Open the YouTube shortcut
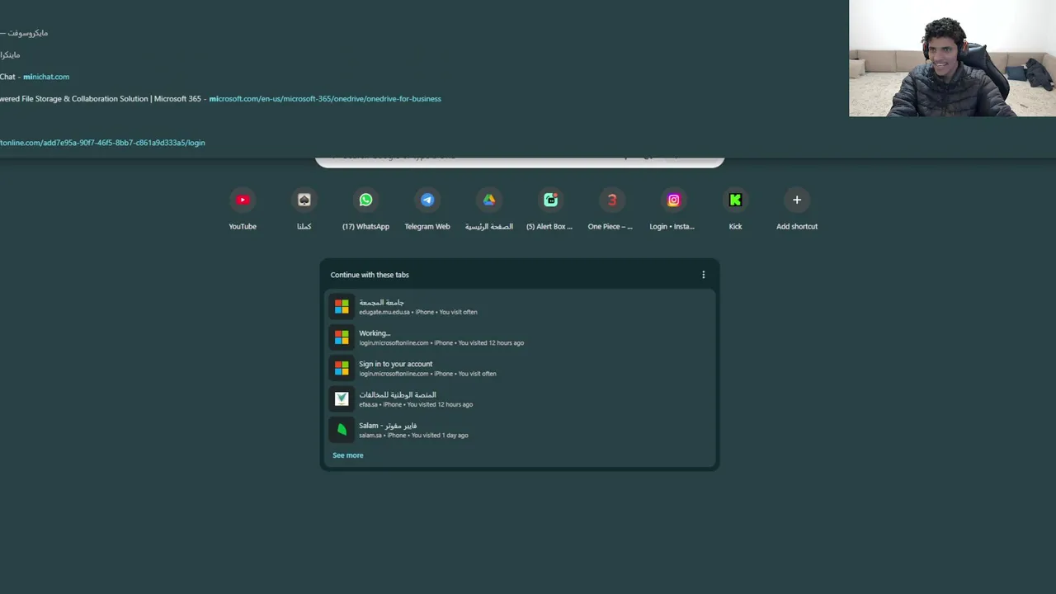 pos(243,210)
